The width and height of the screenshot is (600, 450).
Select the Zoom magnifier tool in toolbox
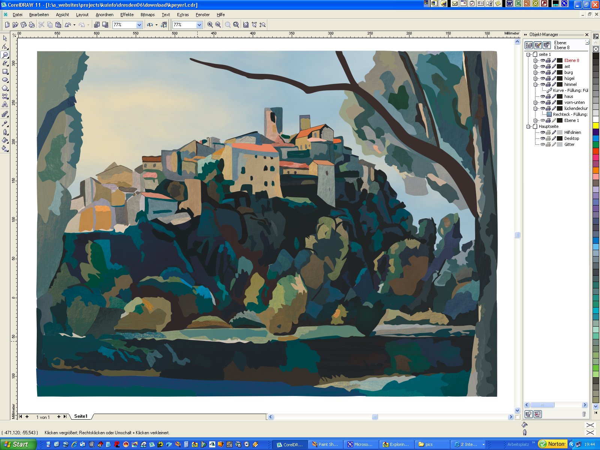pyautogui.click(x=5, y=55)
